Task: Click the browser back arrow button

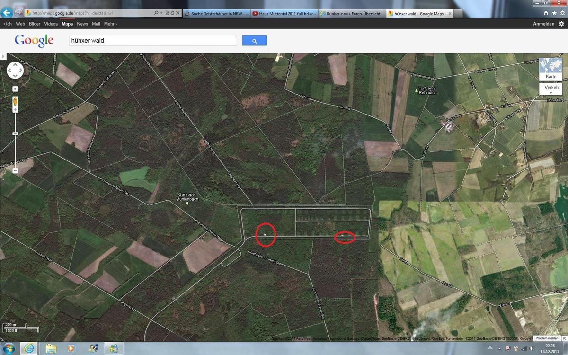Action: tap(7, 13)
